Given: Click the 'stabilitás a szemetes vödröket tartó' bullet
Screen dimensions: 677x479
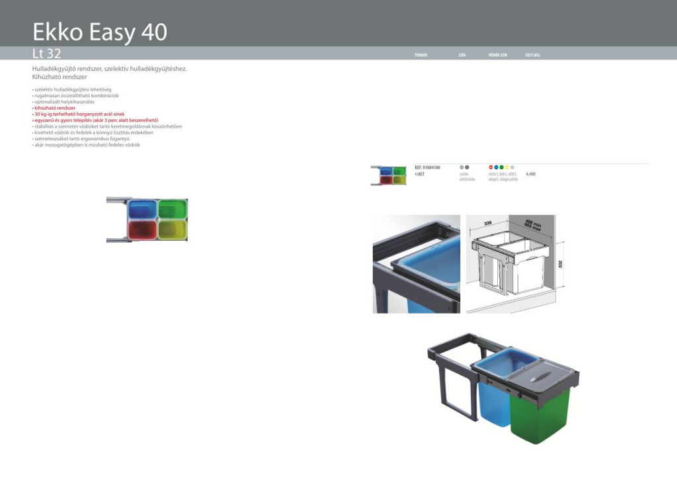Looking at the screenshot, I should pyautogui.click(x=107, y=126).
